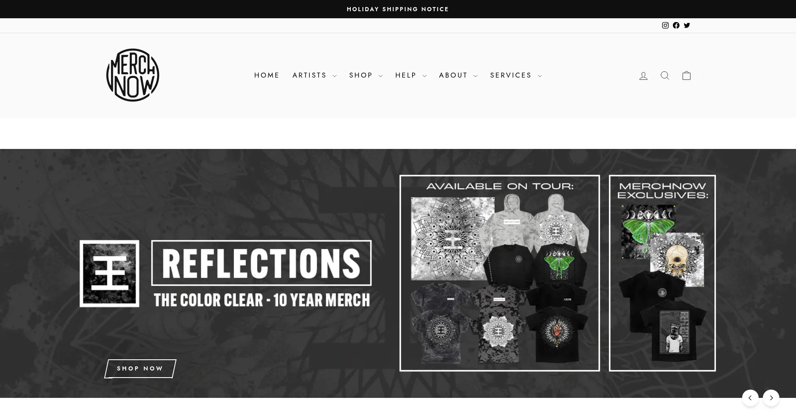This screenshot has height=412, width=796.
Task: Open the search magnifier icon
Action: click(x=665, y=76)
